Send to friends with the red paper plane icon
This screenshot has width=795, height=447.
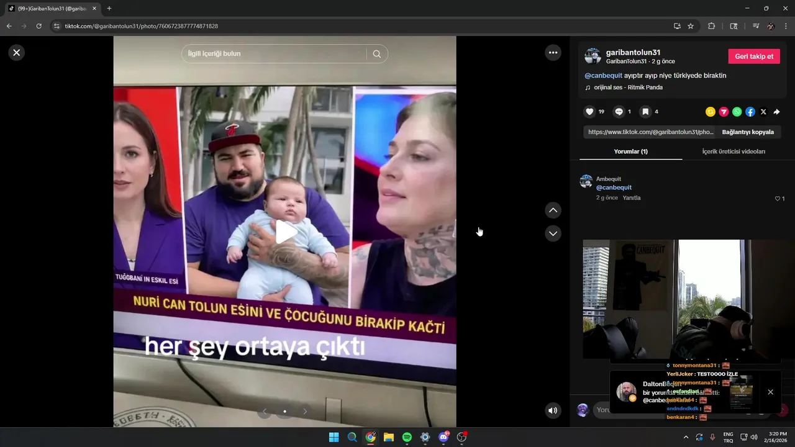[724, 112]
